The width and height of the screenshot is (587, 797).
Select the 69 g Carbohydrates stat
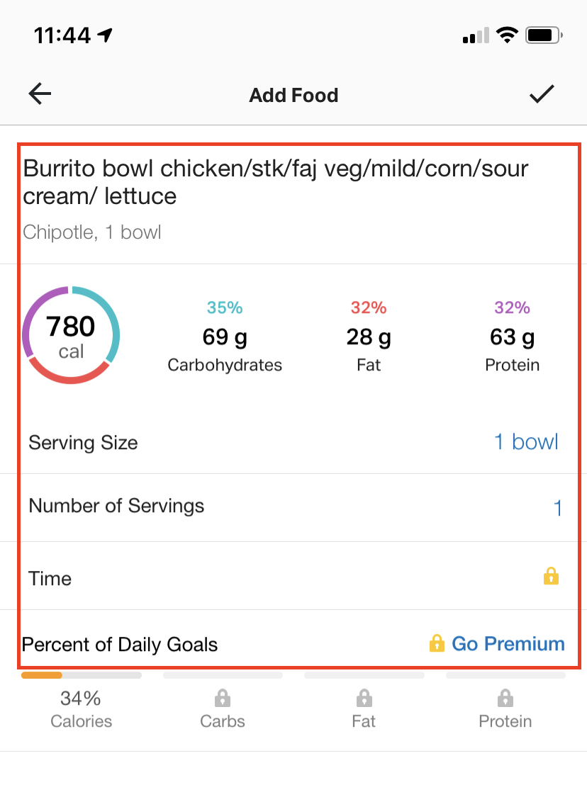[225, 336]
